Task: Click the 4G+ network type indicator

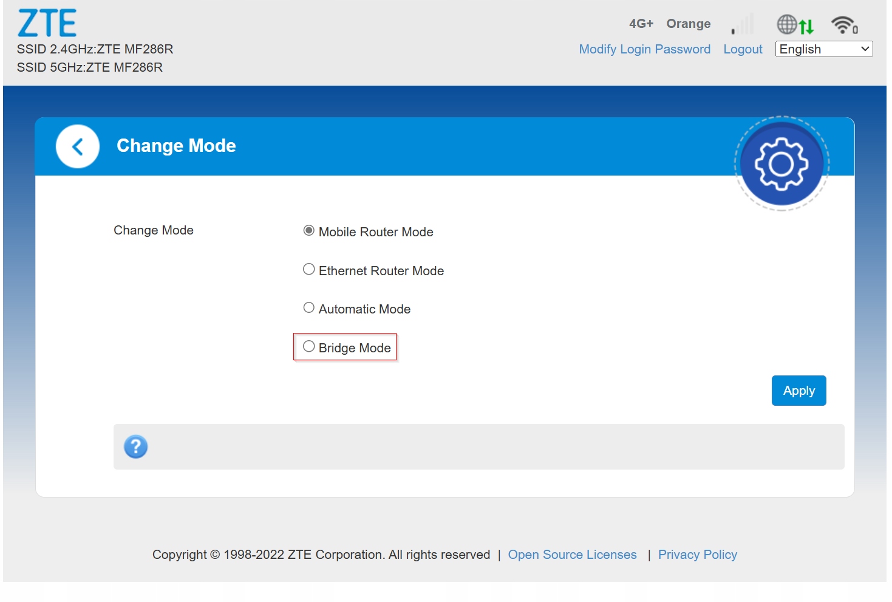Action: 641,24
